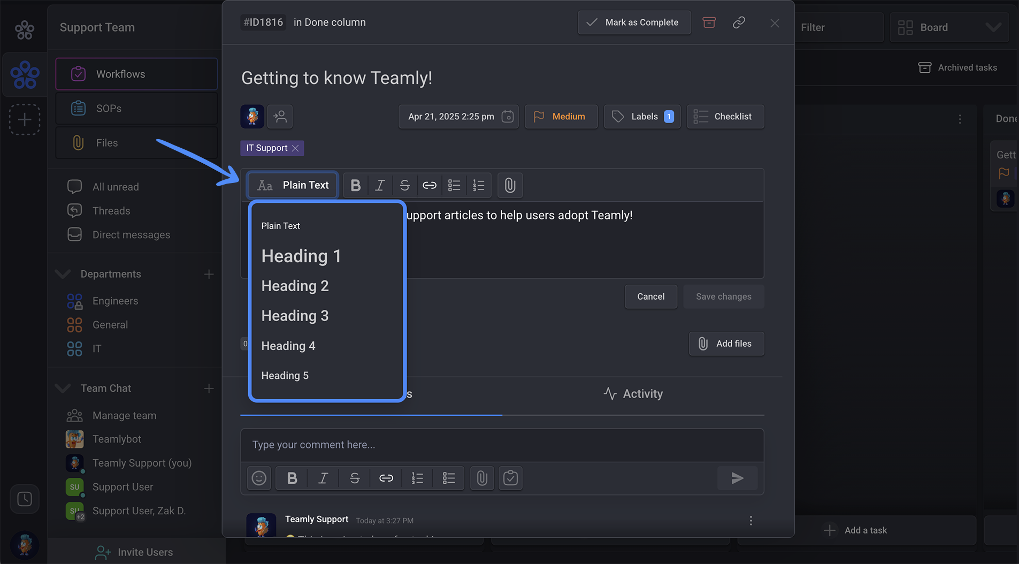Image resolution: width=1019 pixels, height=564 pixels.
Task: Open Support User chat
Action: [122, 487]
